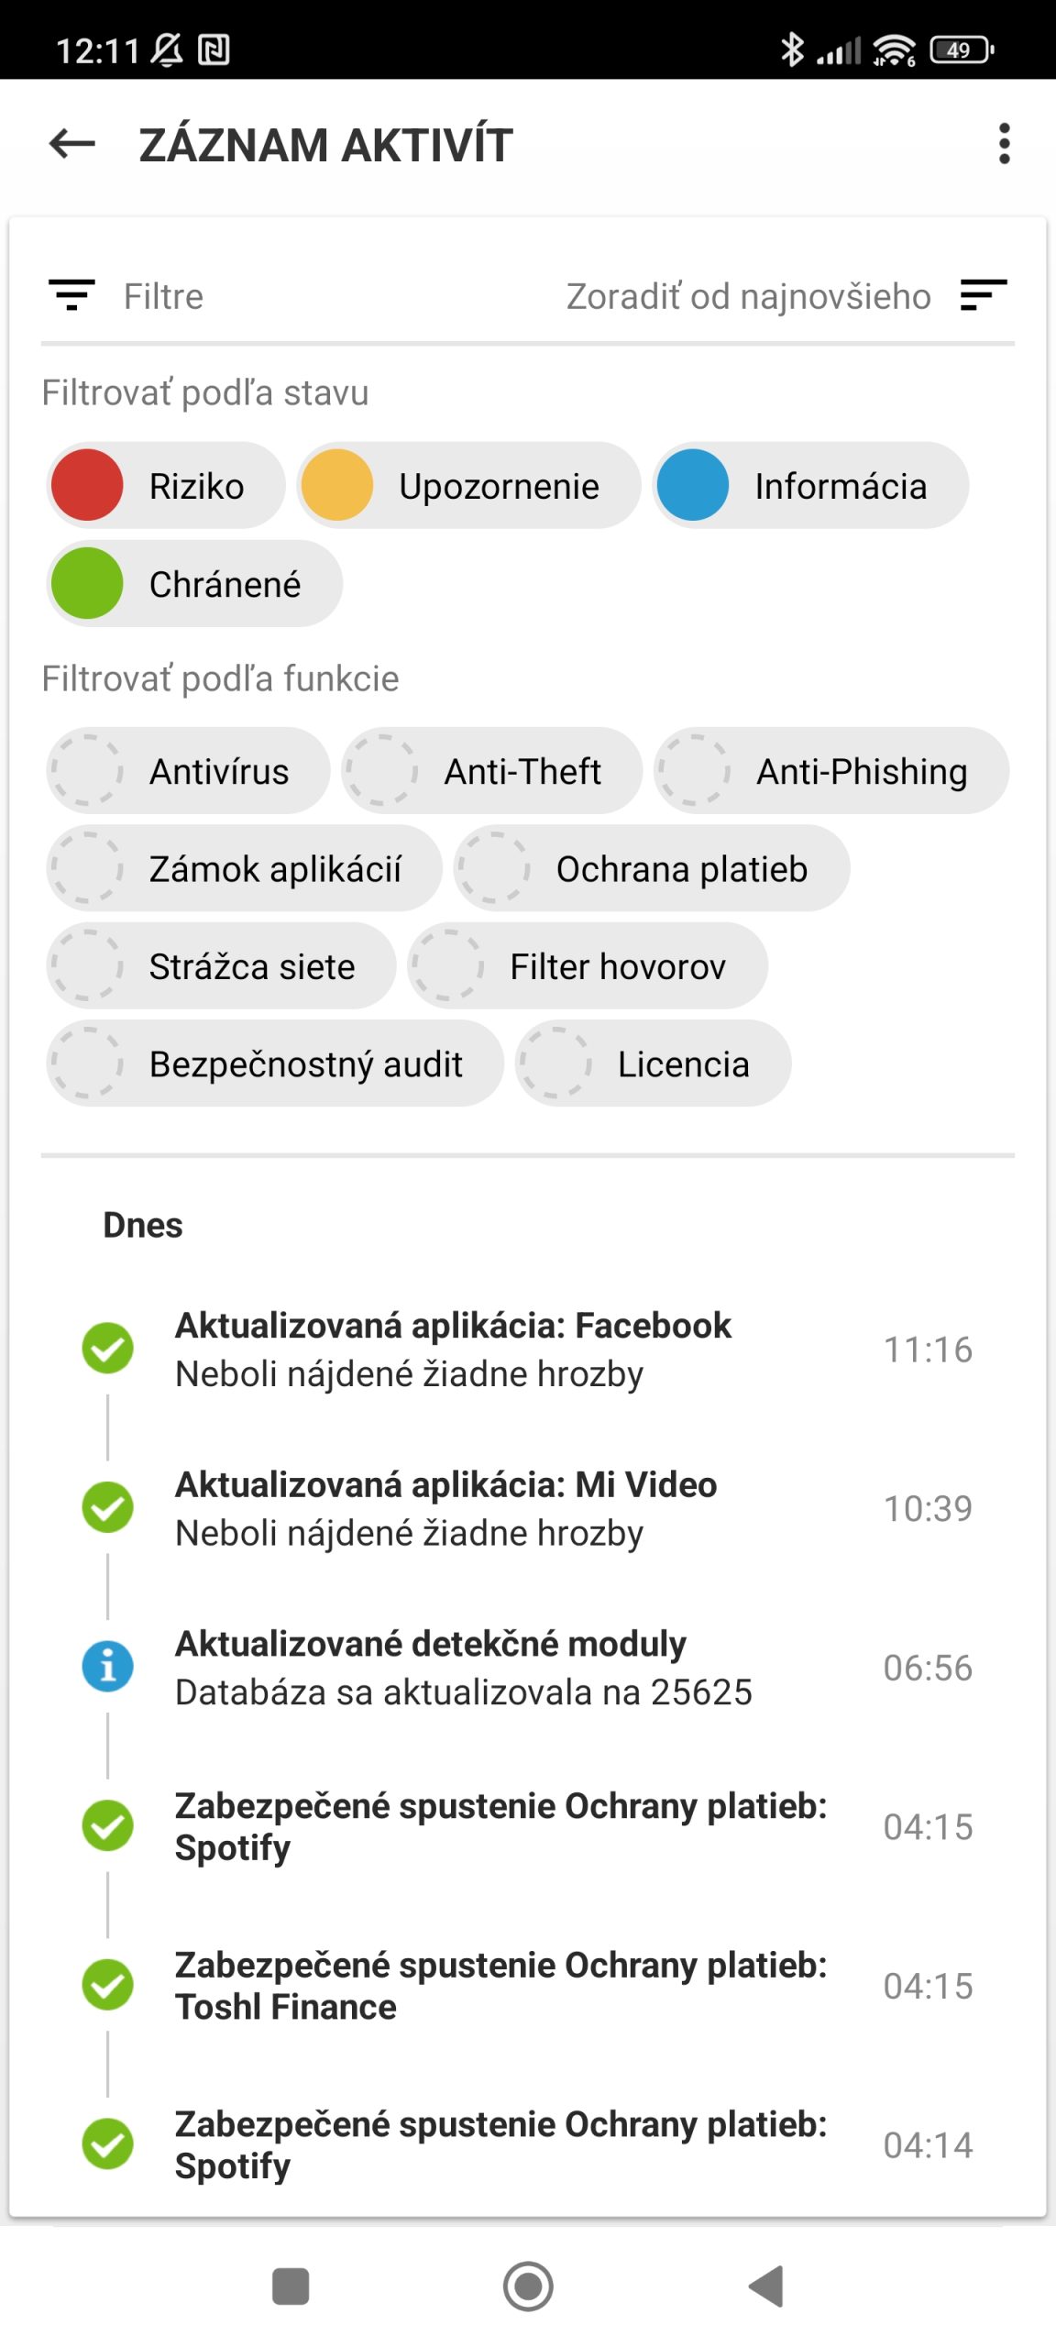Viewport: 1056px width, 2347px height.
Task: Tap the green check icon beside Facebook entry
Action: coord(107,1349)
